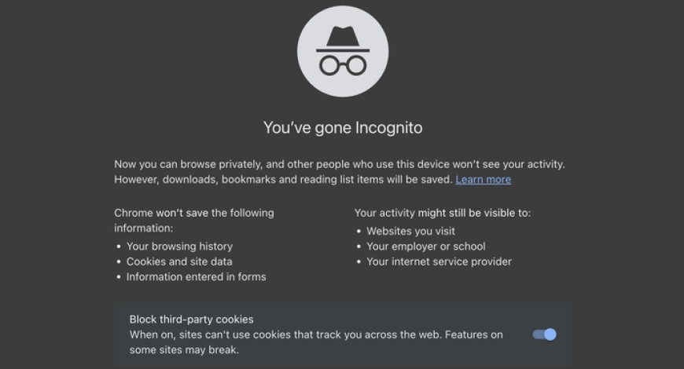
Task: Click "Your internet service provider" list item
Action: point(439,261)
